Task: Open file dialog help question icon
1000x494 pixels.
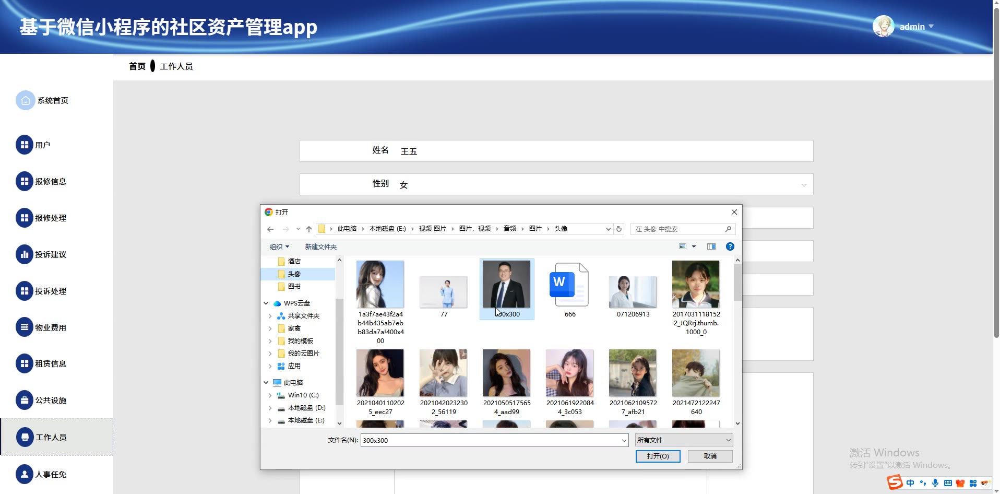Action: point(730,246)
